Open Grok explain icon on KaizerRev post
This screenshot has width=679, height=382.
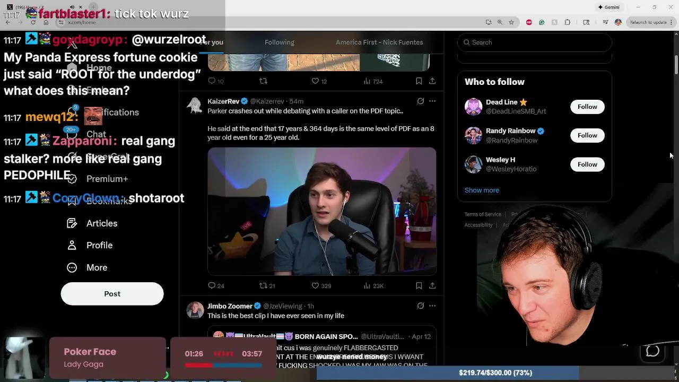click(x=420, y=101)
